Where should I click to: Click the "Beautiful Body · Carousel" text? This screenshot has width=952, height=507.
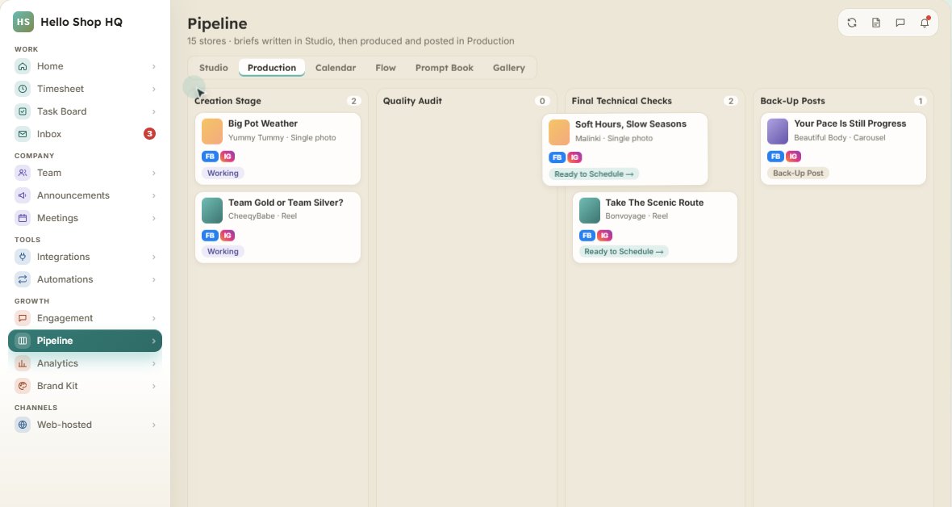coord(840,138)
